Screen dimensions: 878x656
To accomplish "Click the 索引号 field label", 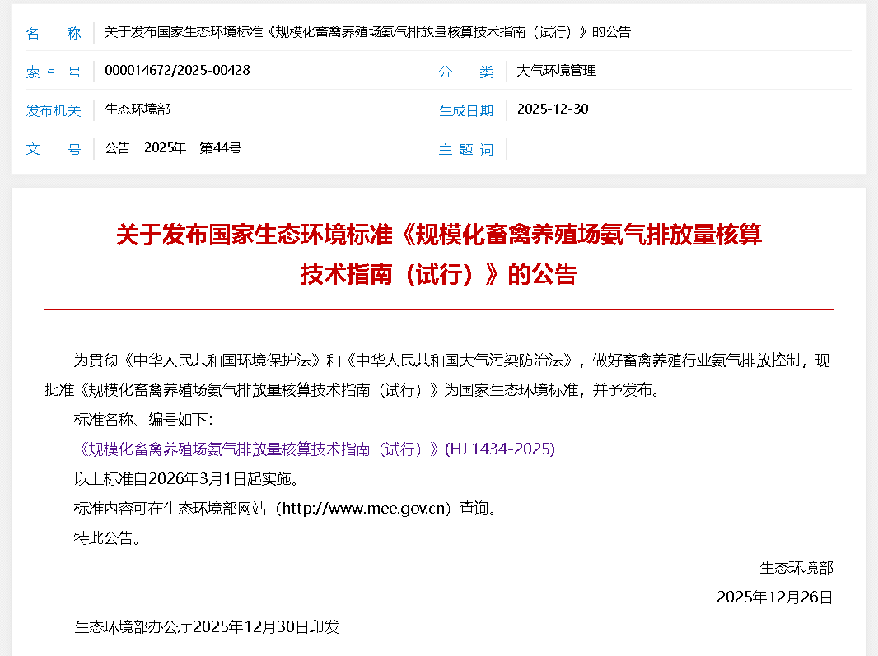I will click(54, 72).
